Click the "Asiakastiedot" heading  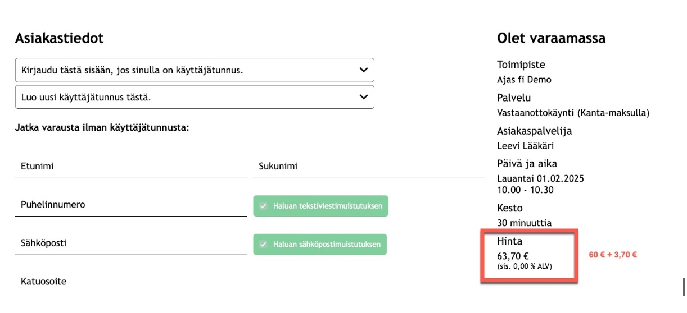coord(59,38)
